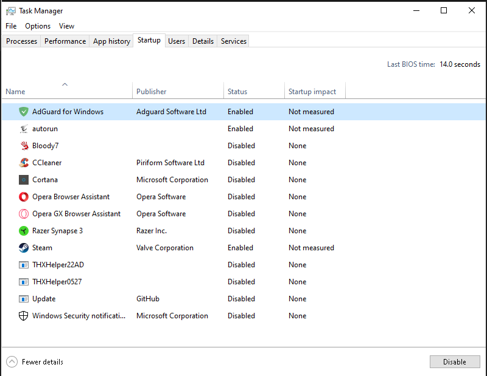This screenshot has height=376, width=487.
Task: Click the CCleaner icon in list
Action: [24, 163]
